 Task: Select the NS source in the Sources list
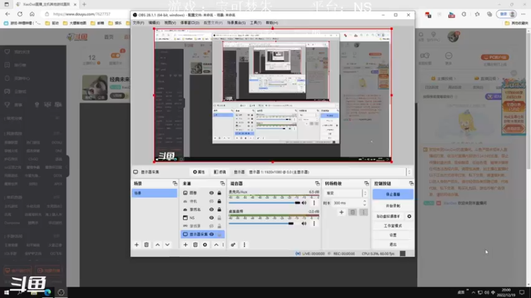click(x=192, y=218)
